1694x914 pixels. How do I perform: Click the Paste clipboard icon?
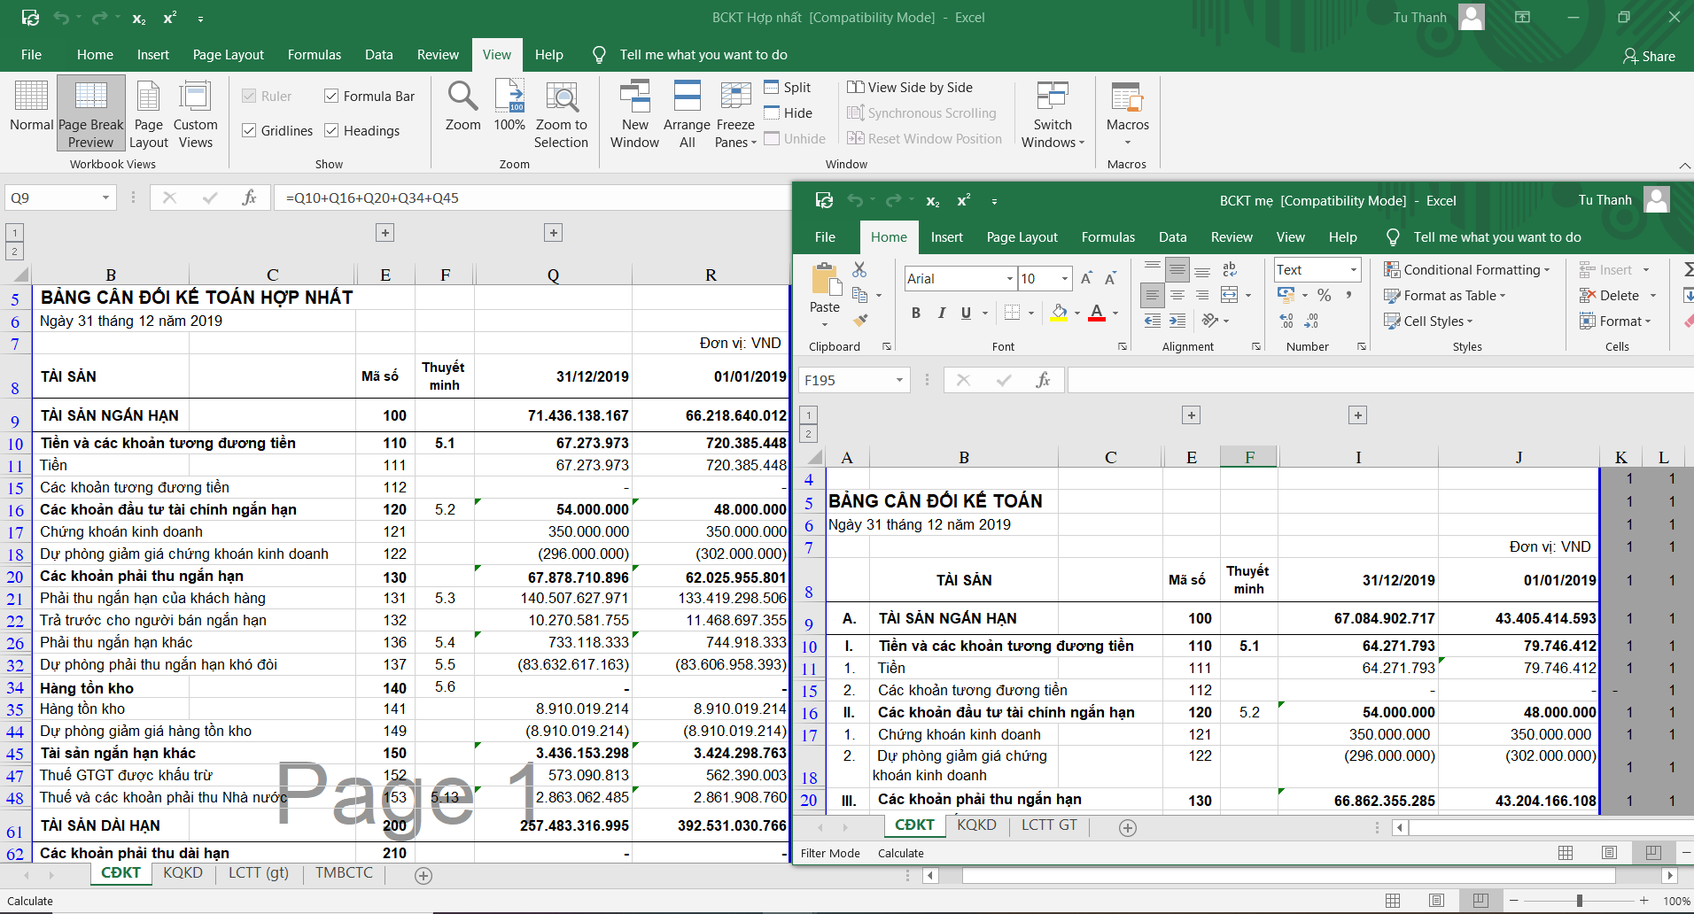pyautogui.click(x=825, y=280)
